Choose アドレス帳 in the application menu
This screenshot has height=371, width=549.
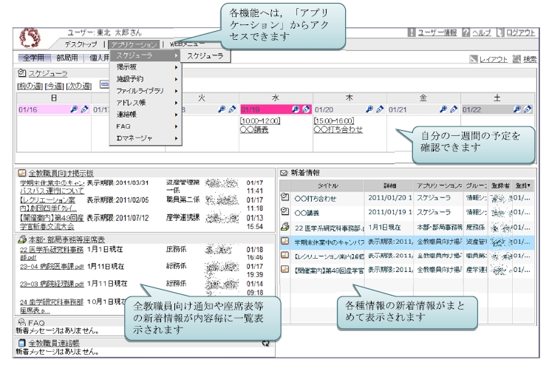point(146,103)
